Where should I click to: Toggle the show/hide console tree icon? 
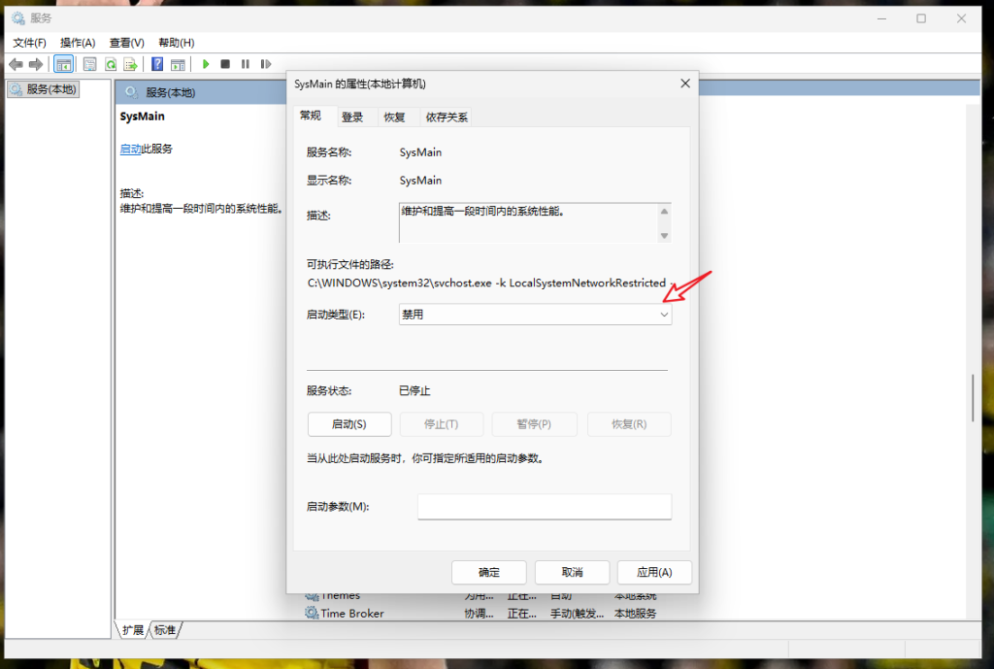pos(63,64)
